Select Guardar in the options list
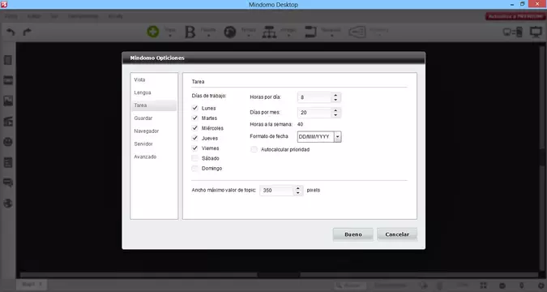This screenshot has width=547, height=292. tap(154, 118)
